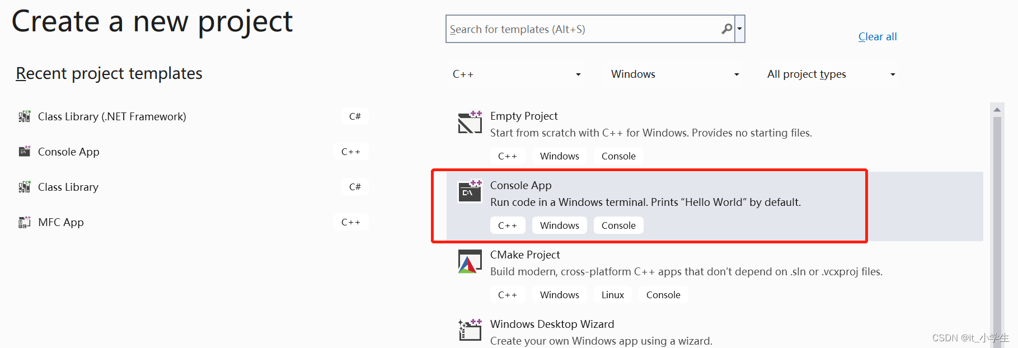This screenshot has width=1018, height=348.
Task: Click the search magnifier icon
Action: [726, 29]
